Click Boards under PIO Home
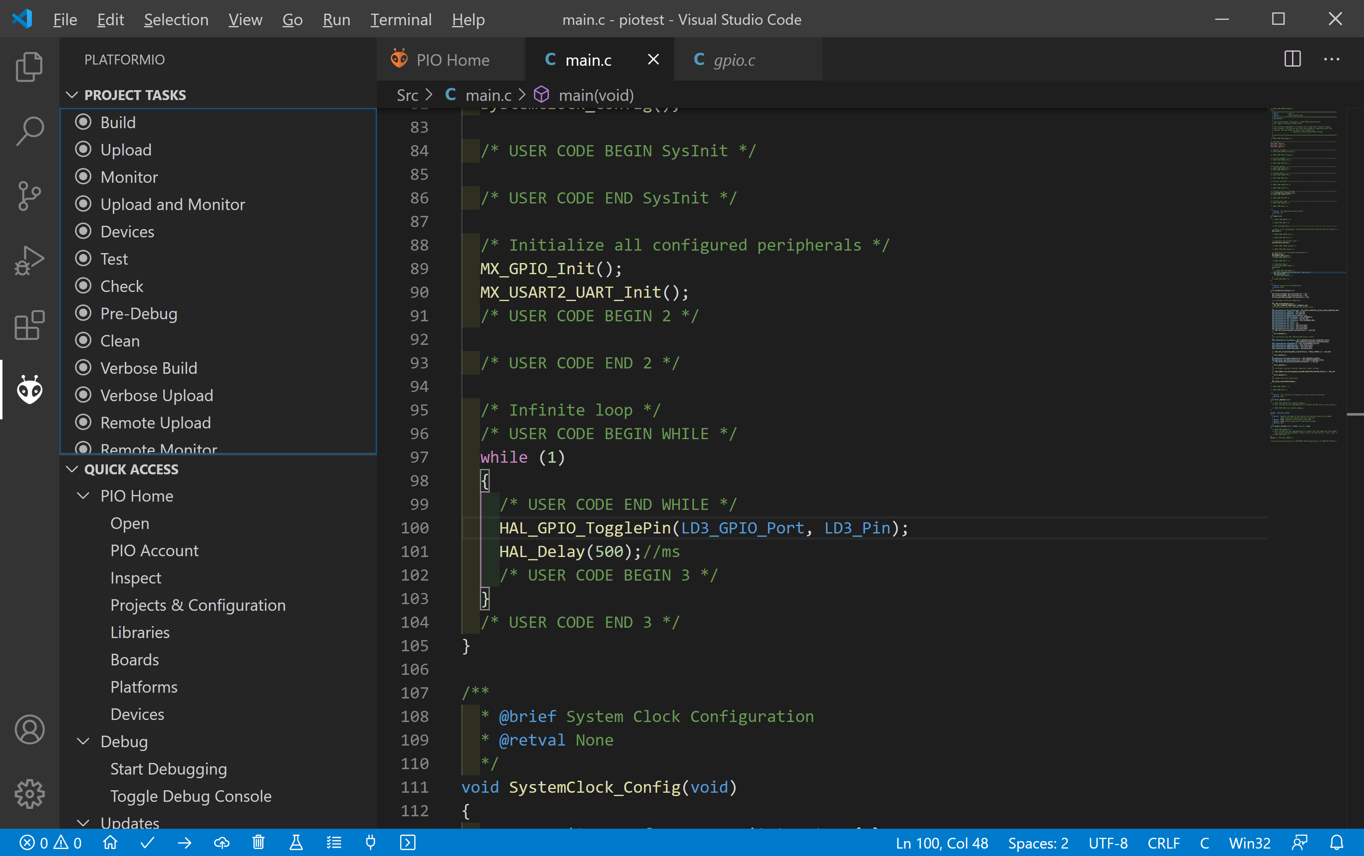Image resolution: width=1364 pixels, height=856 pixels. pyautogui.click(x=135, y=659)
